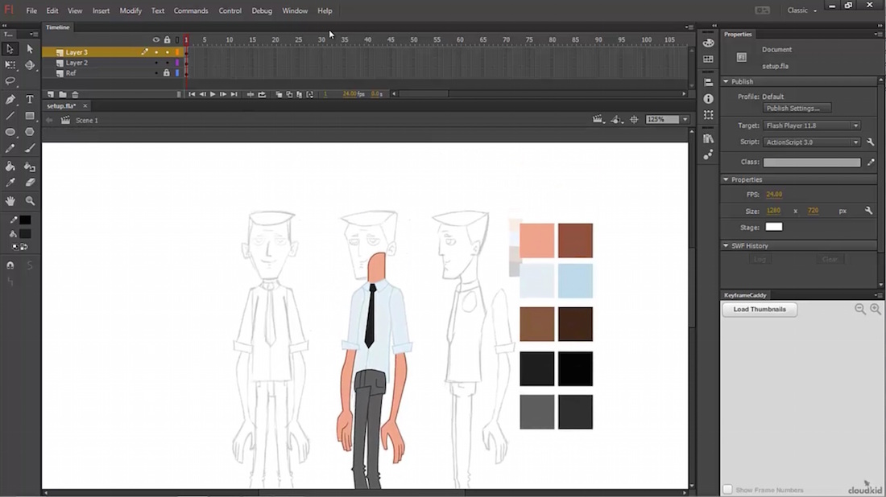Click the Publish Settings button
Screen dimensions: 886x497
[796, 109]
